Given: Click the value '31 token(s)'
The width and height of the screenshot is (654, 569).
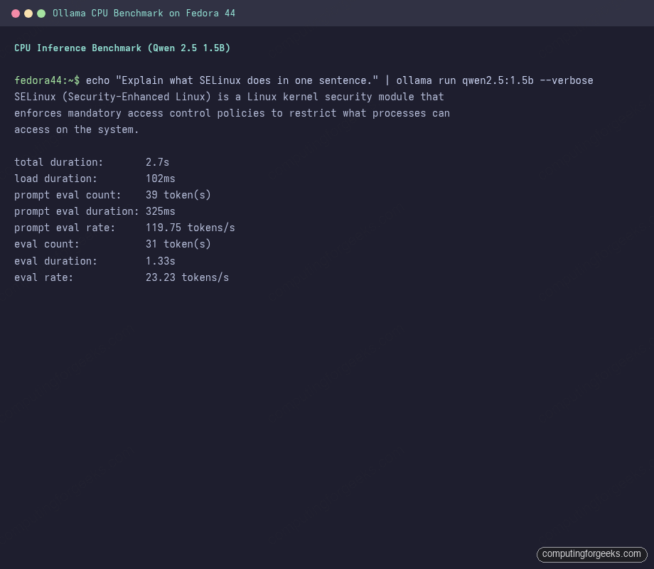Looking at the screenshot, I should tap(178, 244).
